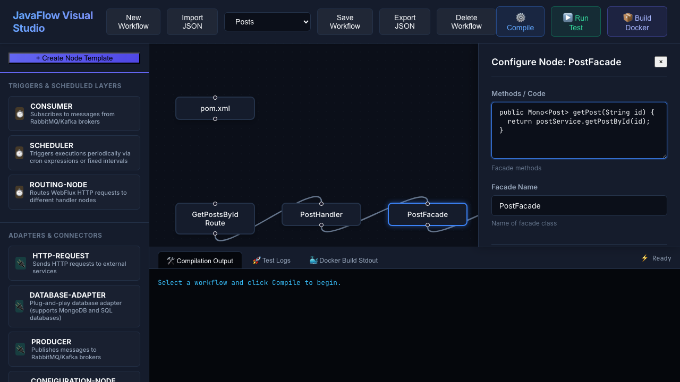Click the PRODUCER plug icon
The image size is (680, 382).
pos(20,349)
